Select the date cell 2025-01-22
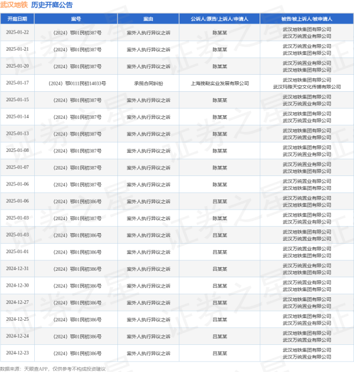354x372 pixels. (17, 32)
